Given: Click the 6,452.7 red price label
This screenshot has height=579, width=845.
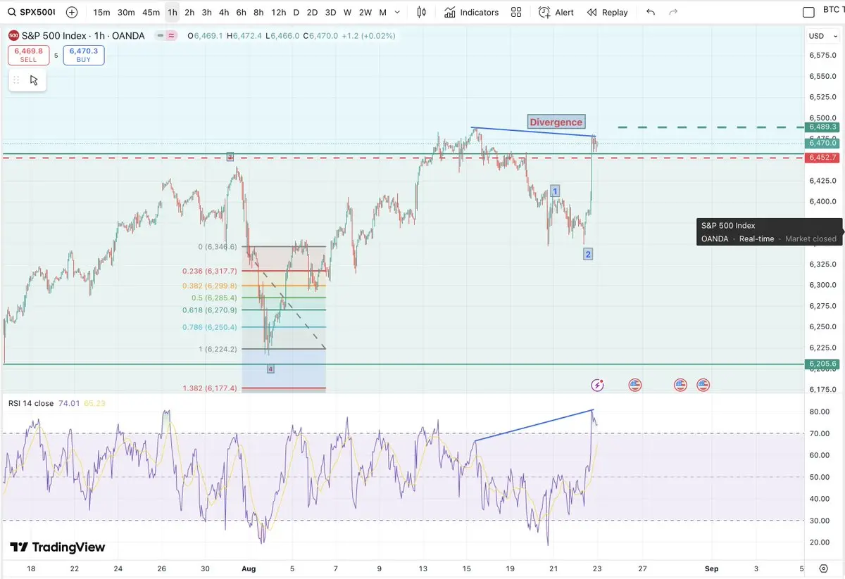Looking at the screenshot, I should pyautogui.click(x=822, y=158).
